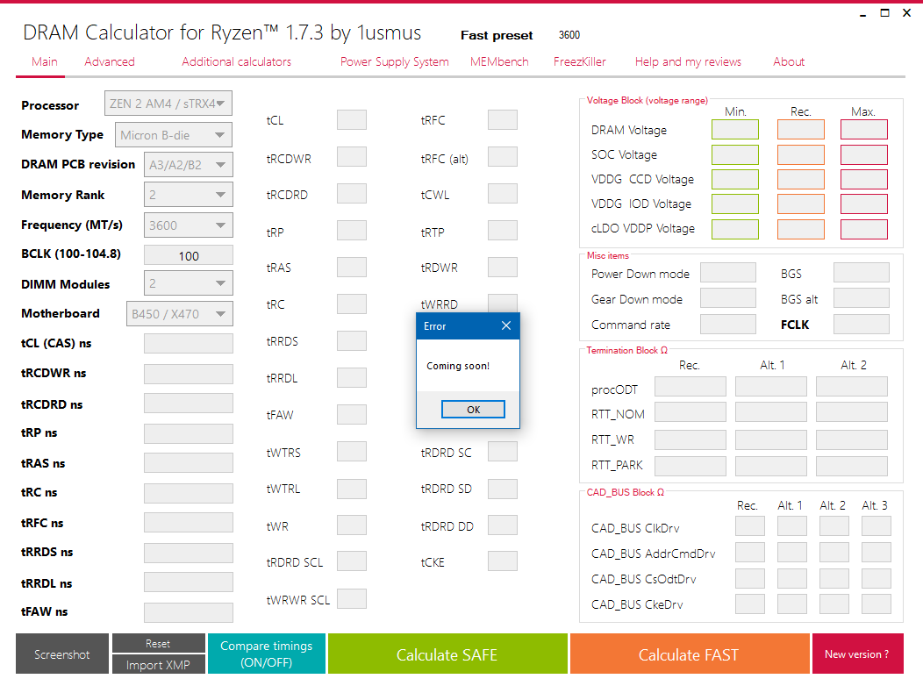Click the BGS alt field
This screenshot has height=693, width=923.
[862, 298]
